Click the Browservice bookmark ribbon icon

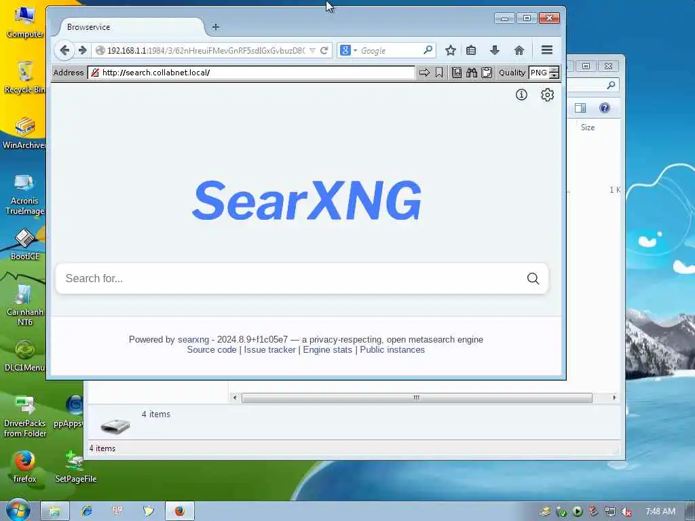tap(439, 73)
